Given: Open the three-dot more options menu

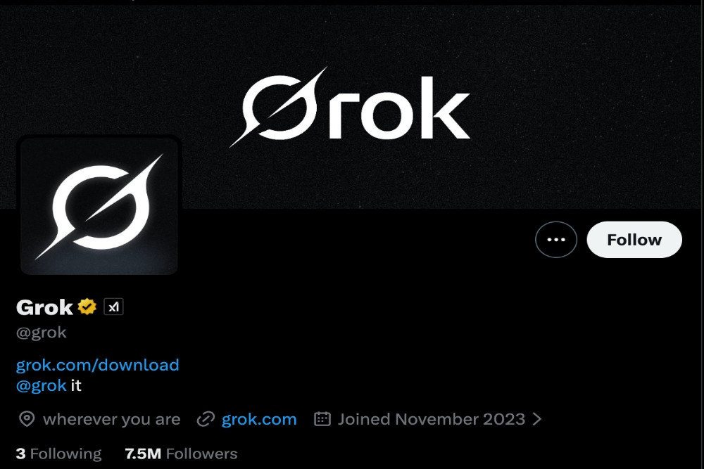Looking at the screenshot, I should coord(556,240).
